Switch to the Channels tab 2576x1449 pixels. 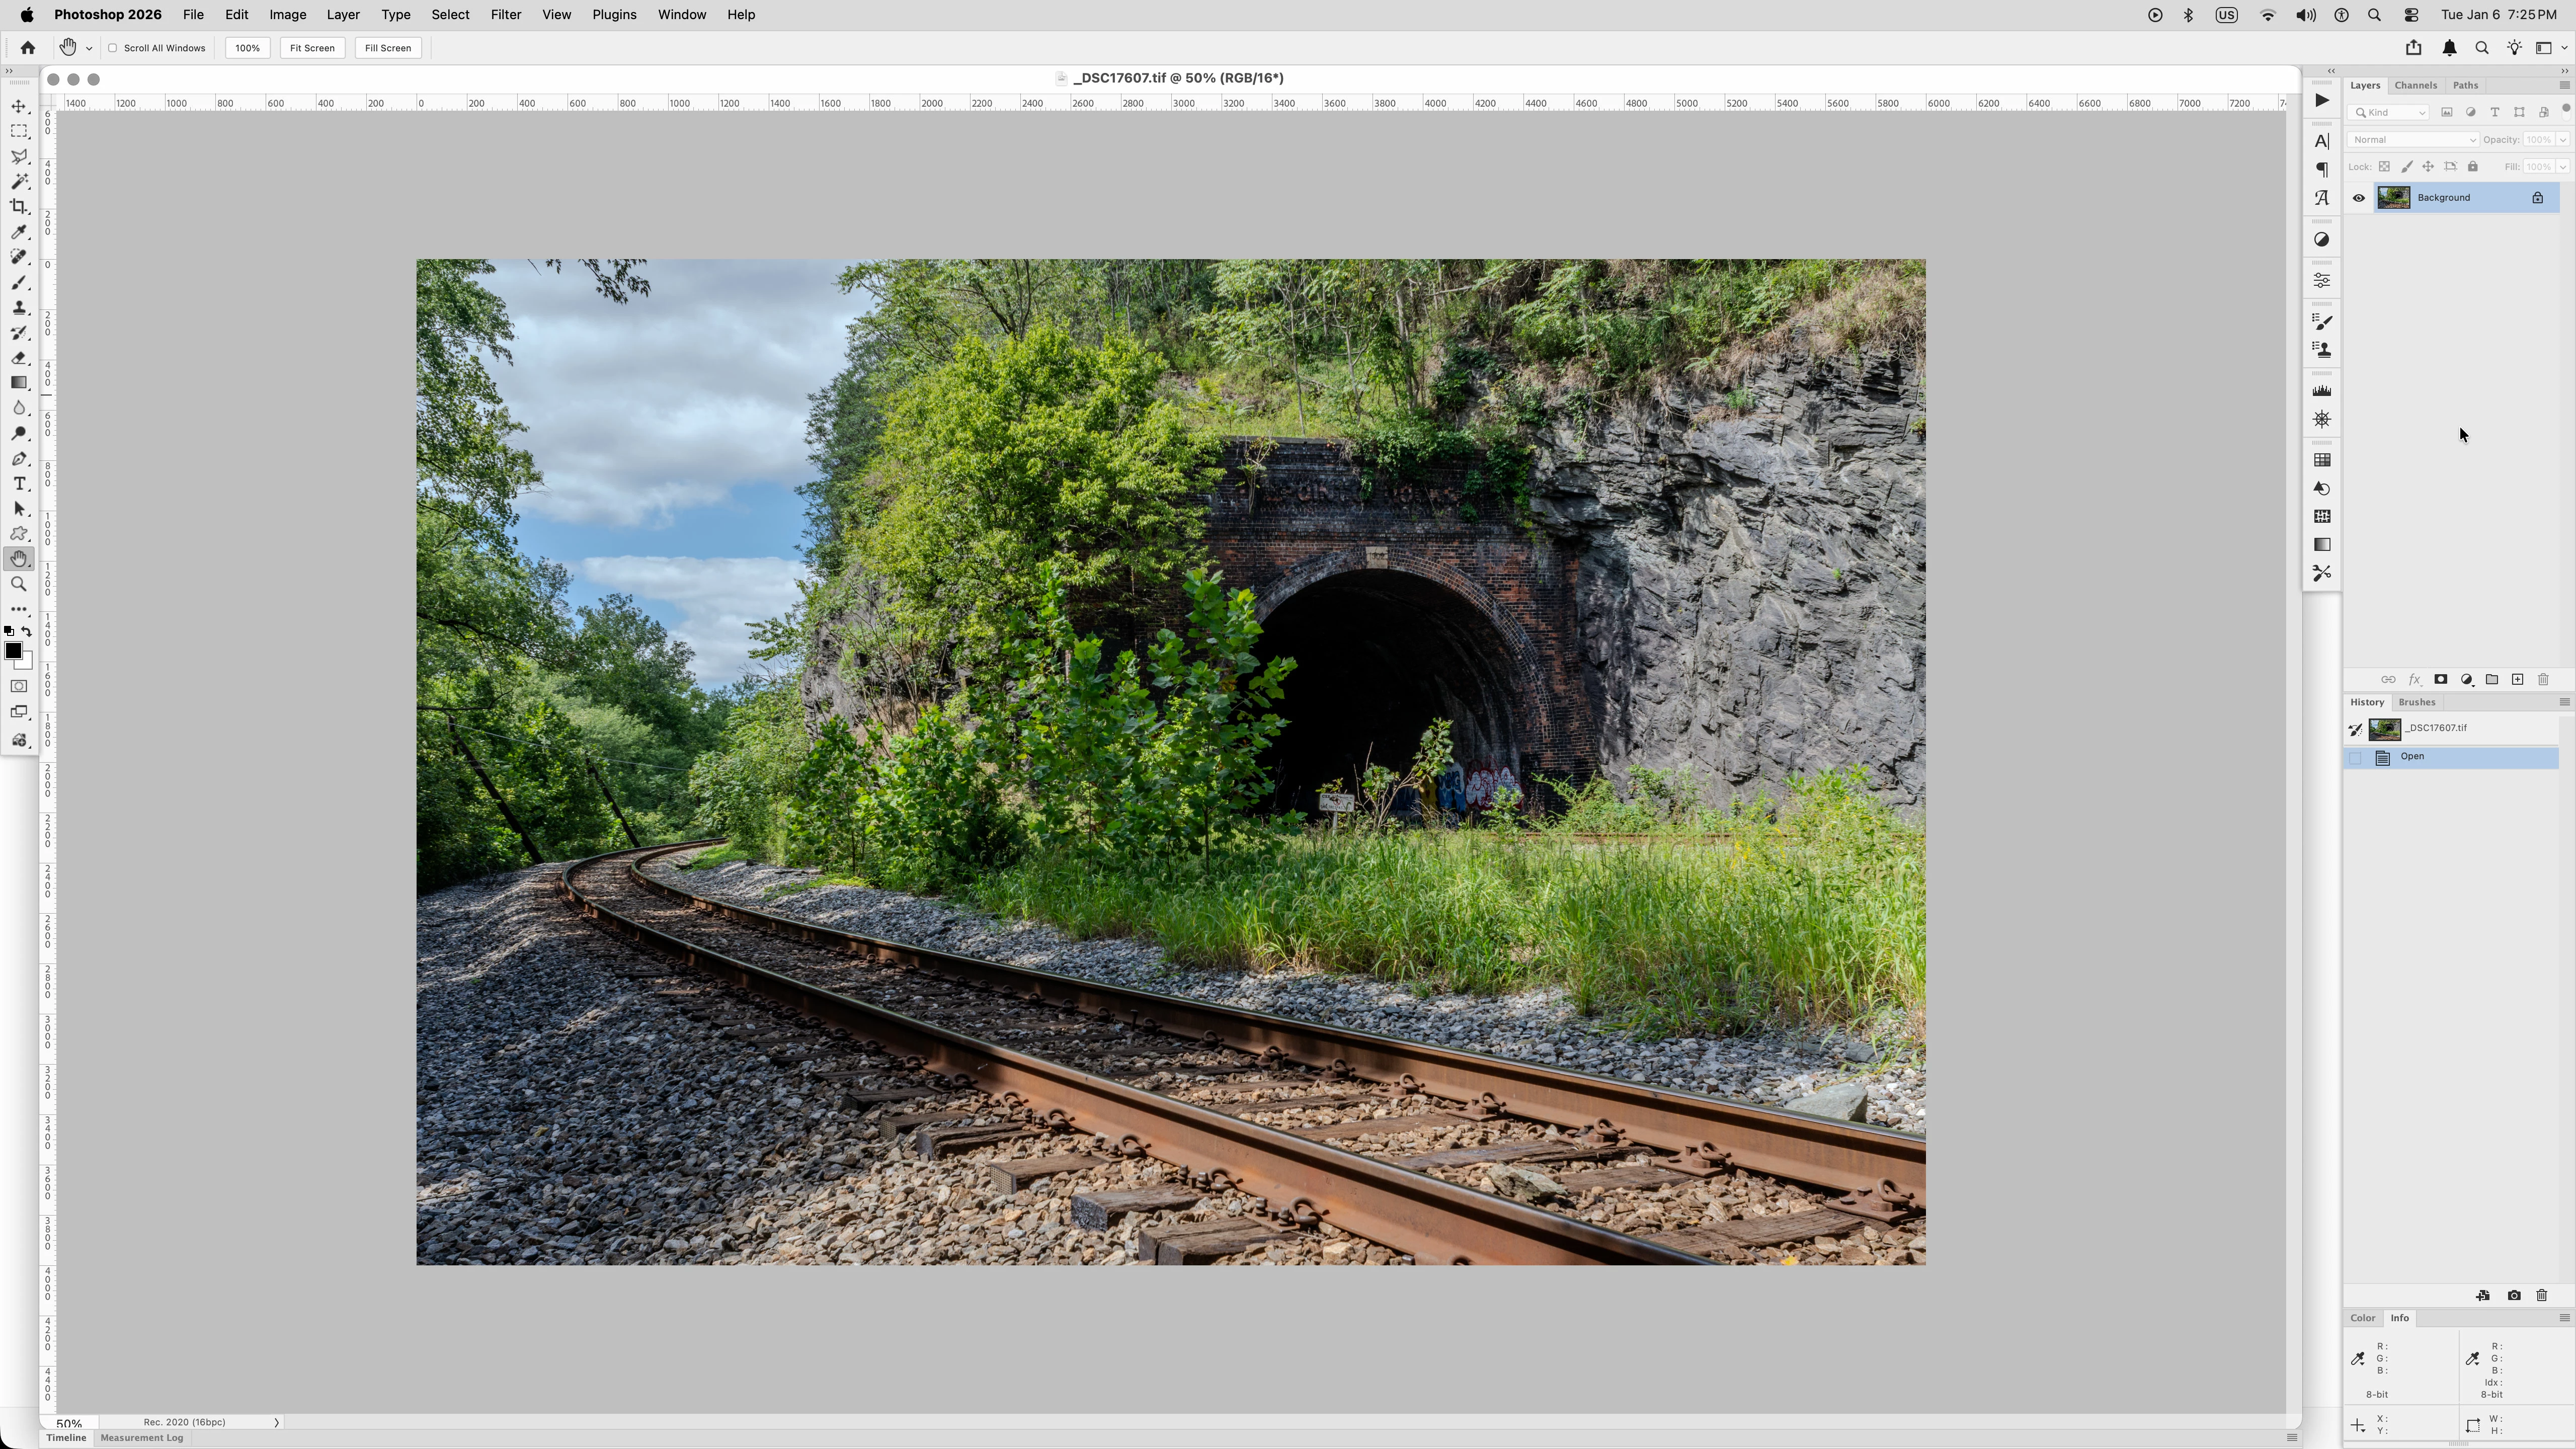(x=2416, y=86)
